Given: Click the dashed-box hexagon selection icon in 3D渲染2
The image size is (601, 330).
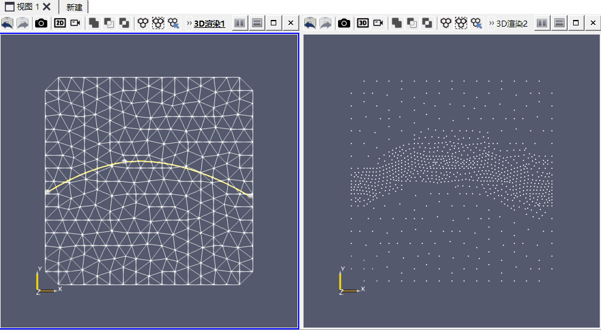Looking at the screenshot, I should [x=460, y=24].
